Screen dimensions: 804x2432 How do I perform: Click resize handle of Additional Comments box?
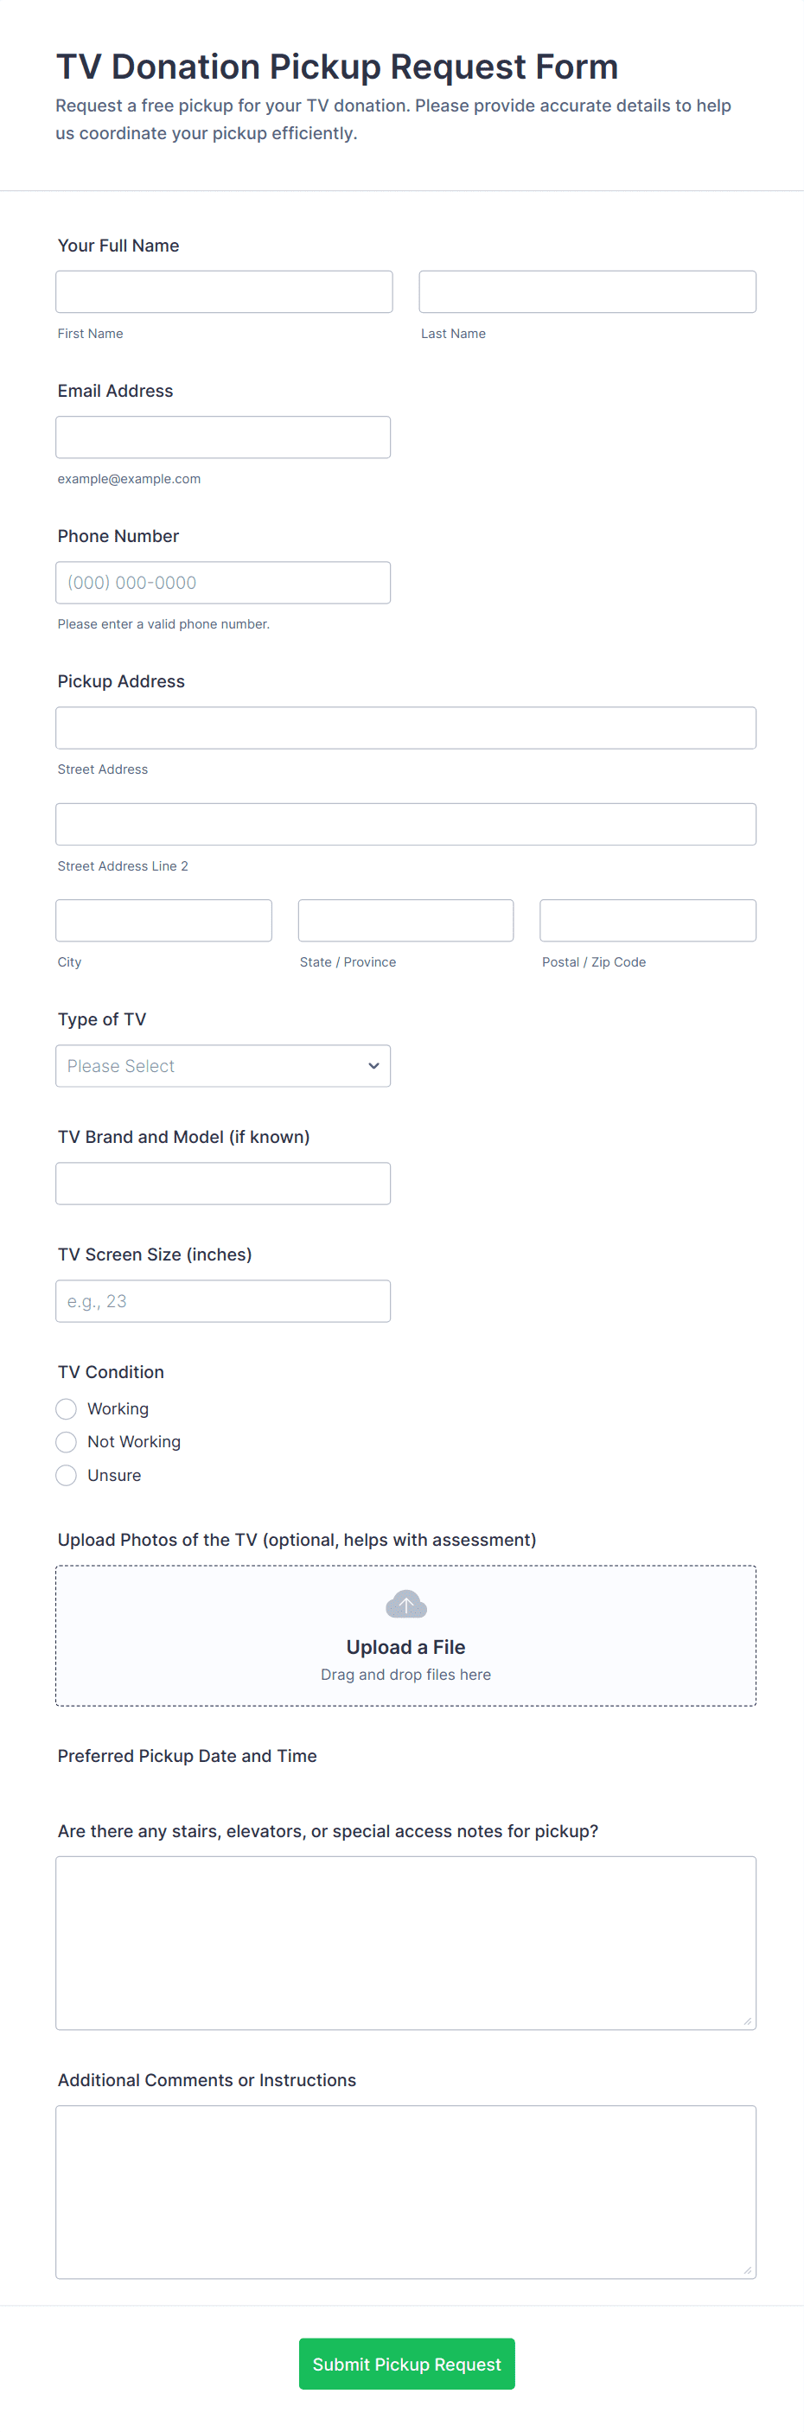pos(746,2269)
